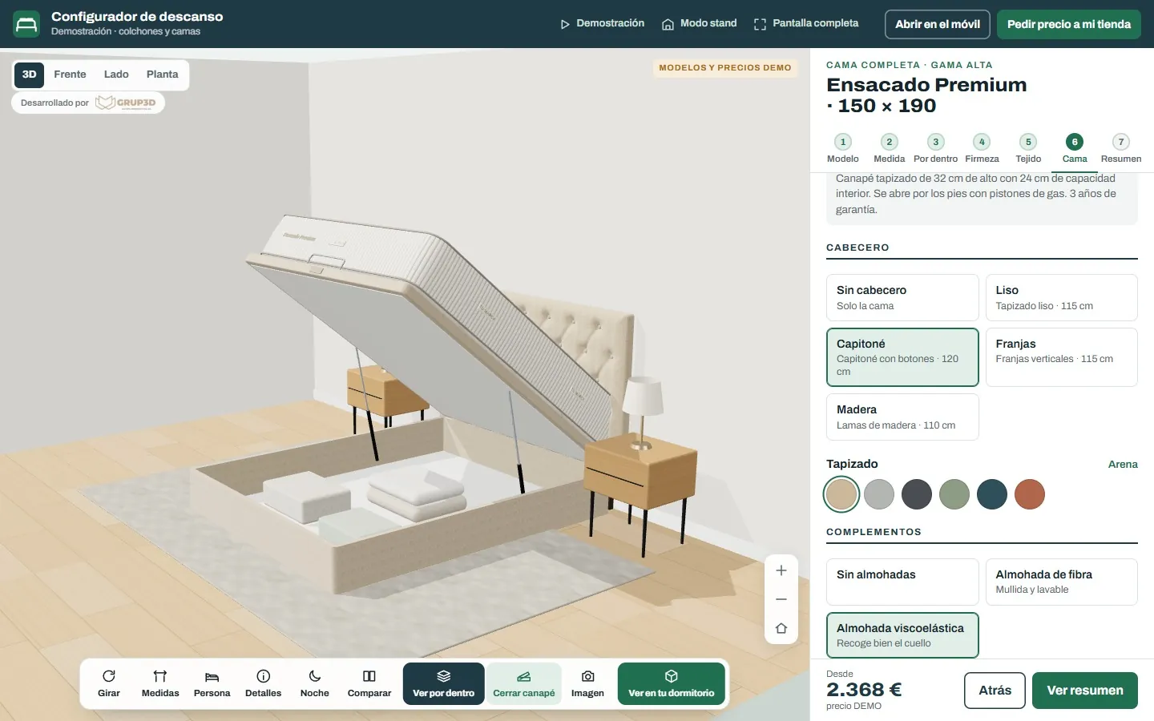The width and height of the screenshot is (1154, 721).
Task: Open the GRUP3D developer badge
Action: pos(88,103)
